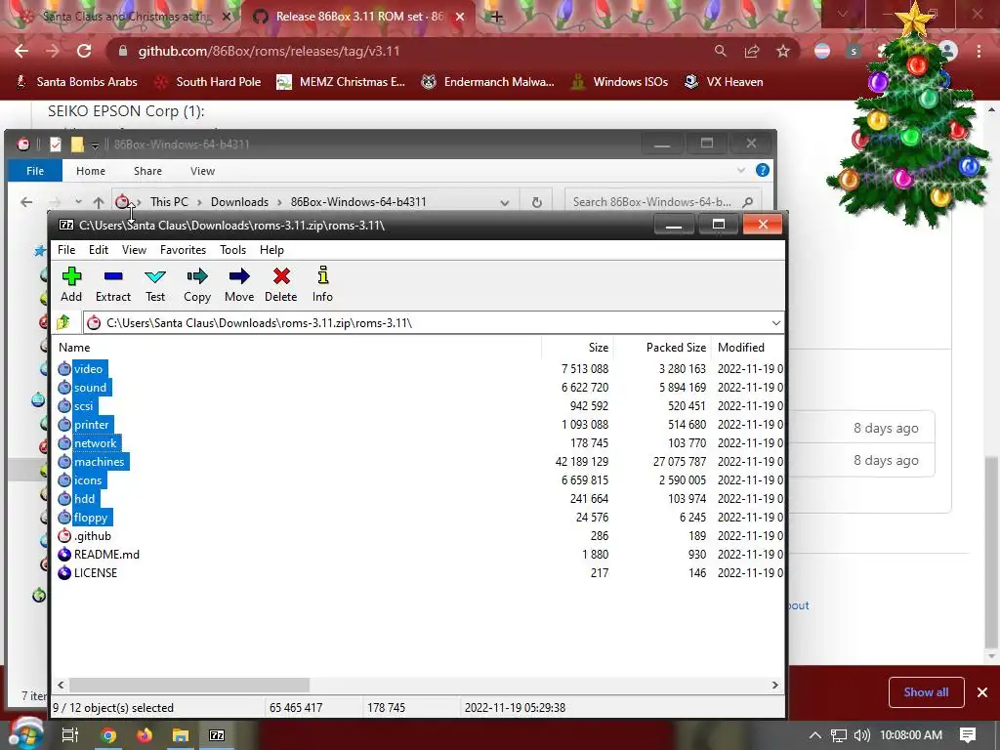The image size is (1000, 750).
Task: Select the Move toolbar icon
Action: pyautogui.click(x=239, y=284)
